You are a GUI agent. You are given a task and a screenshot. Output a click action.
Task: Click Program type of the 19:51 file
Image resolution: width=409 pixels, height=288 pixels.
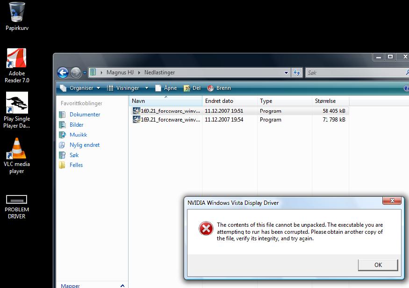click(271, 111)
